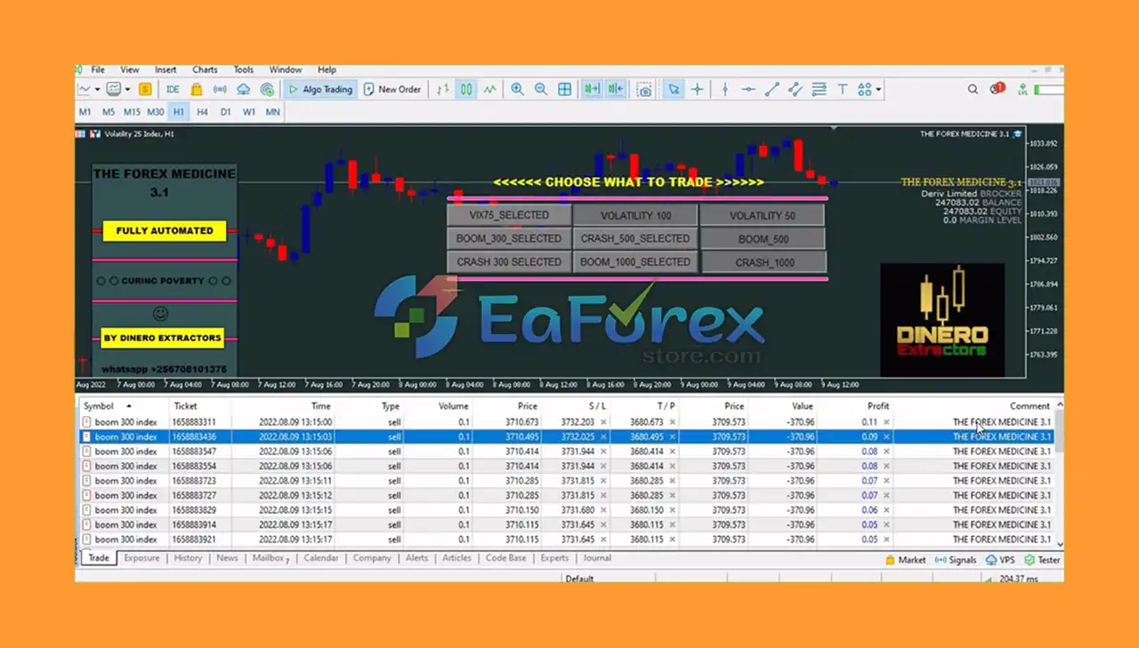
Task: Select the equidistant channel tool
Action: point(795,89)
